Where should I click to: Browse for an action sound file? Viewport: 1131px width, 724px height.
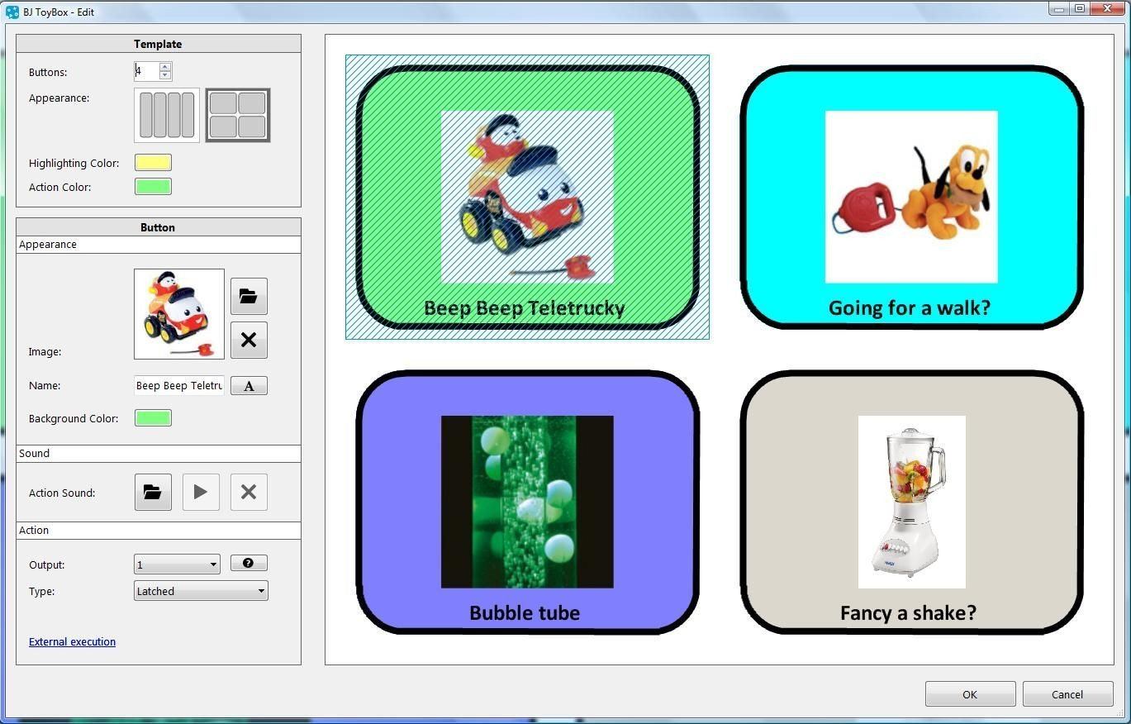(x=153, y=493)
